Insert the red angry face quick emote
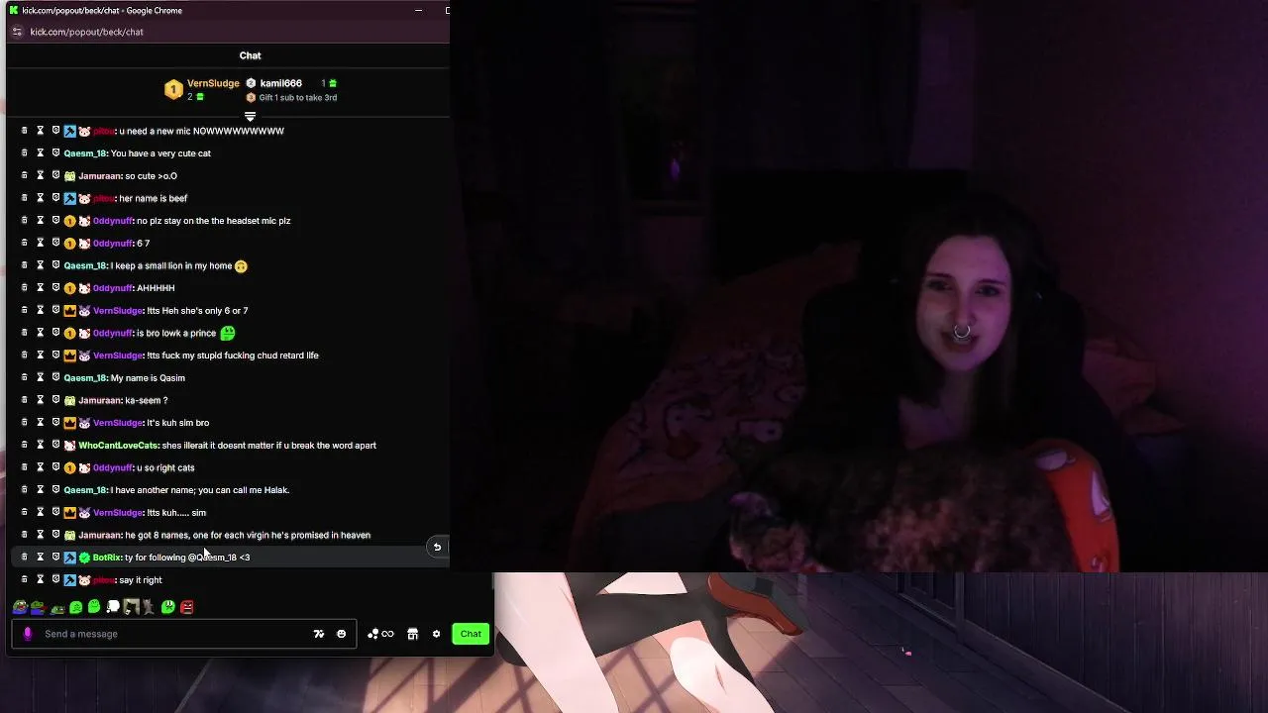 pyautogui.click(x=187, y=607)
